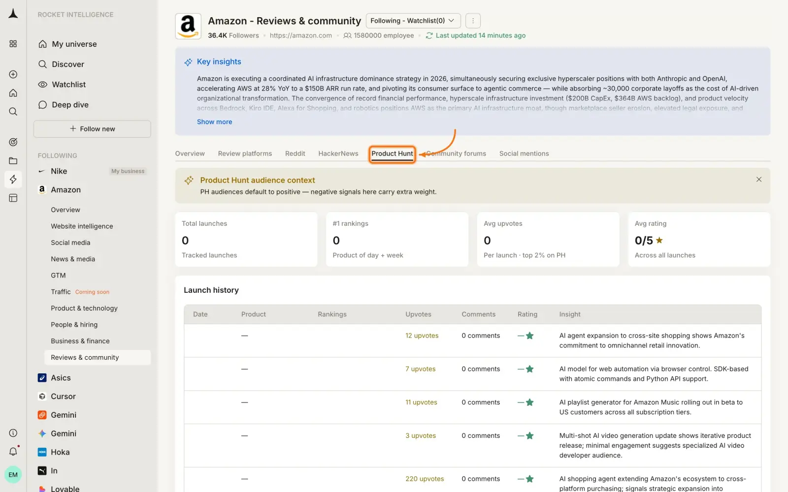The height and width of the screenshot is (492, 788).
Task: Click the 220 upvotes value
Action: (x=425, y=479)
